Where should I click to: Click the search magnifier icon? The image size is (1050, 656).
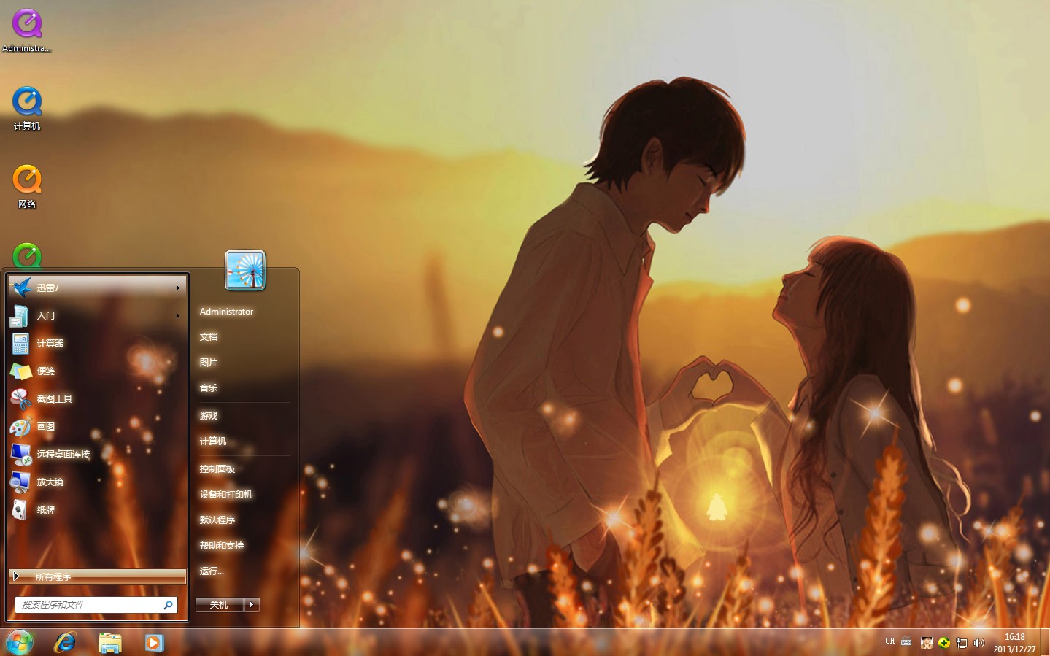(x=168, y=605)
